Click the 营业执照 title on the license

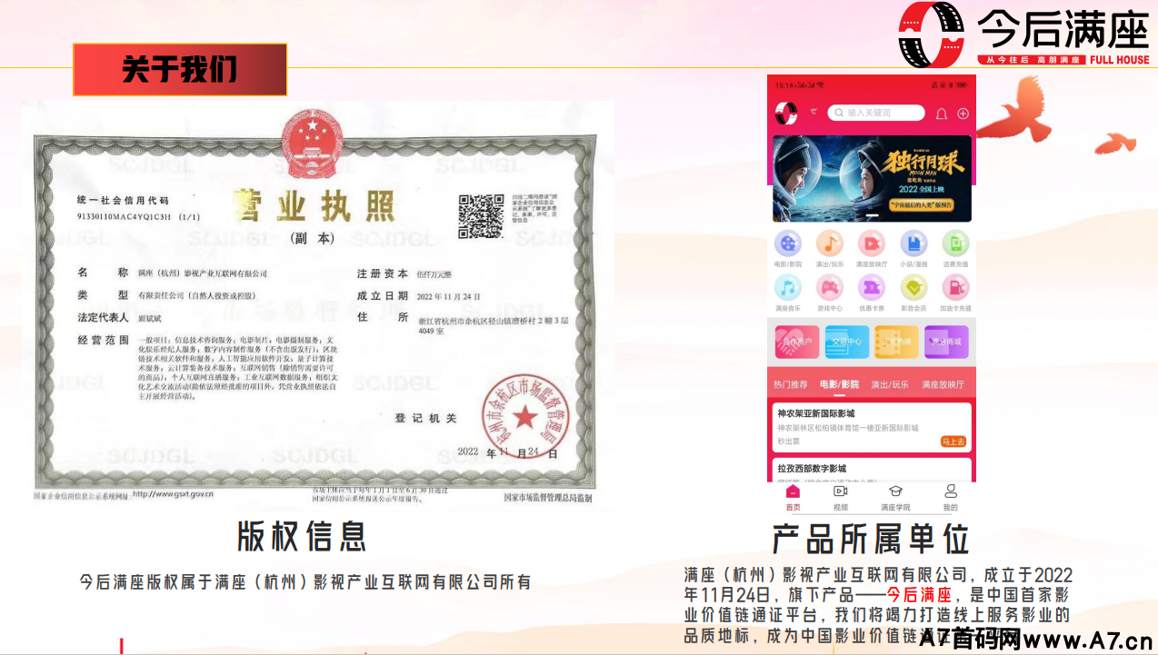[314, 206]
